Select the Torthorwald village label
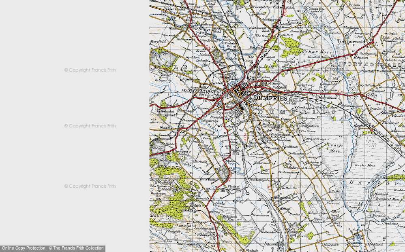Screen dimensions: 405x252 [351, 41]
